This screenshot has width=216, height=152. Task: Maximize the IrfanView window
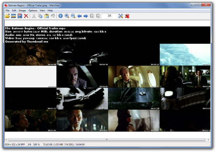(x=199, y=5)
